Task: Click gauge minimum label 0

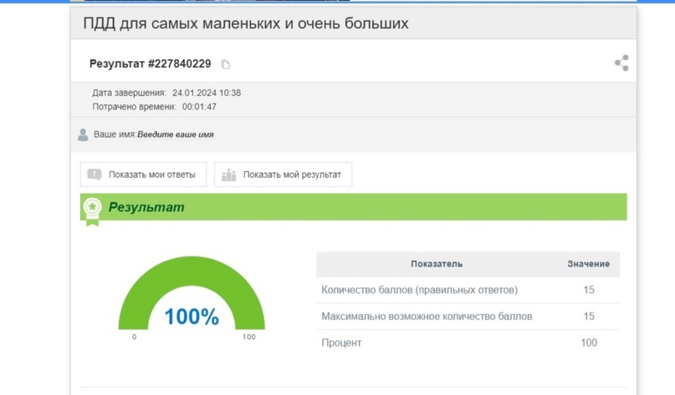Action: pyautogui.click(x=135, y=337)
